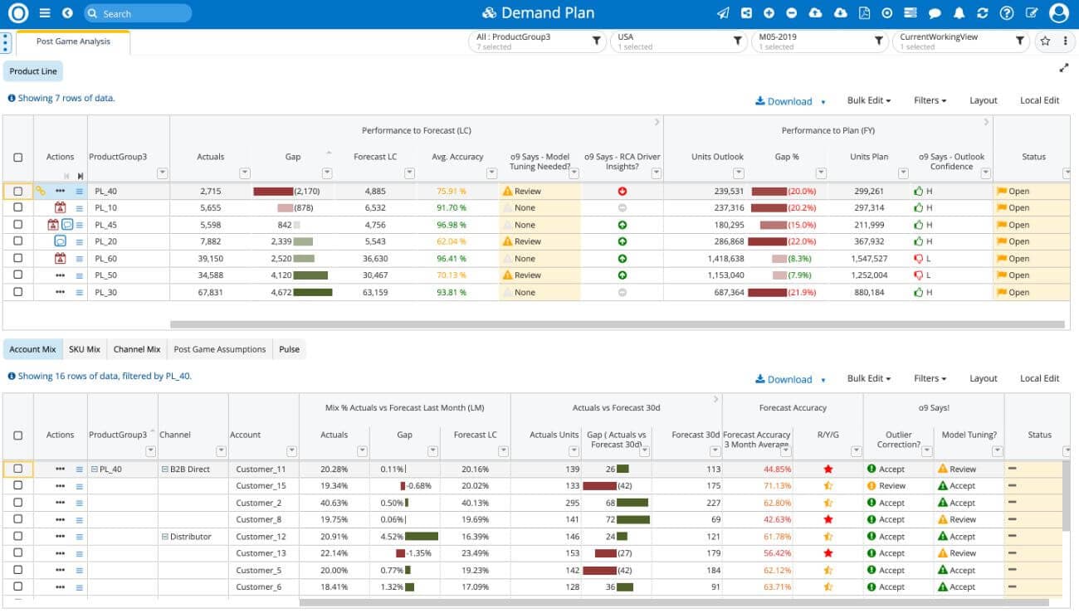Click the refresh icon in header
This screenshot has height=613, width=1079.
[983, 13]
